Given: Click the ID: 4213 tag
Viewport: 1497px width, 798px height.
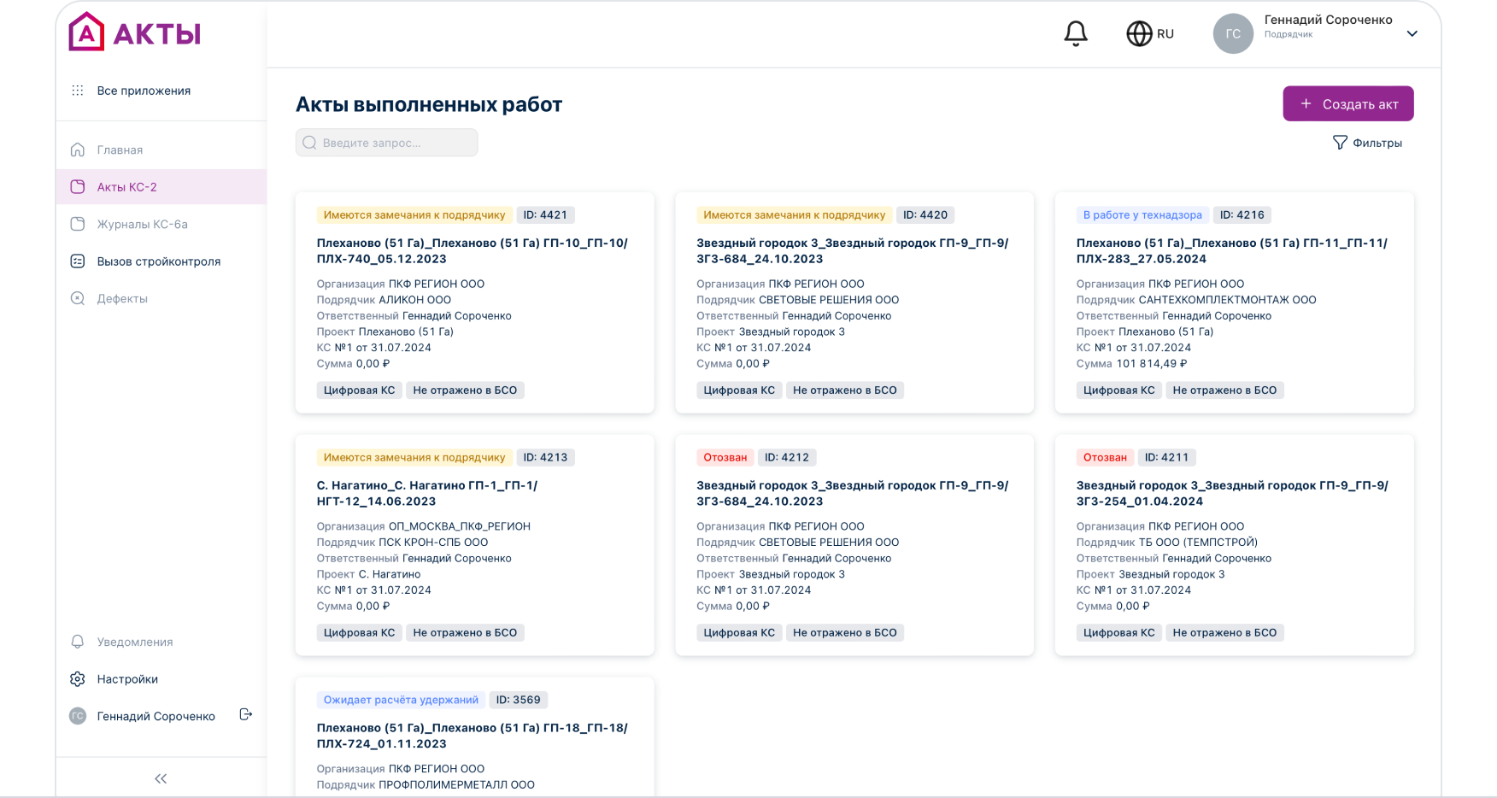Looking at the screenshot, I should 545,458.
